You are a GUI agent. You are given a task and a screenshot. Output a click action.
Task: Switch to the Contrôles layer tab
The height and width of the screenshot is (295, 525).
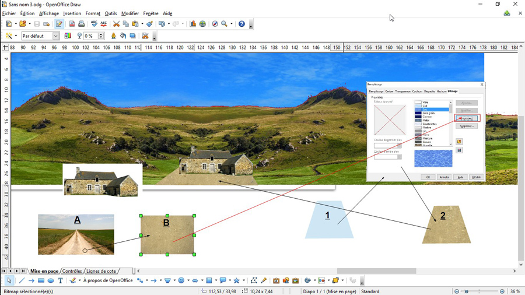pos(72,271)
